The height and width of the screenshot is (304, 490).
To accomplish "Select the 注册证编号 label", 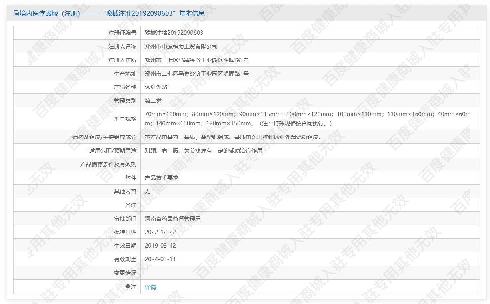I will tap(122, 33).
